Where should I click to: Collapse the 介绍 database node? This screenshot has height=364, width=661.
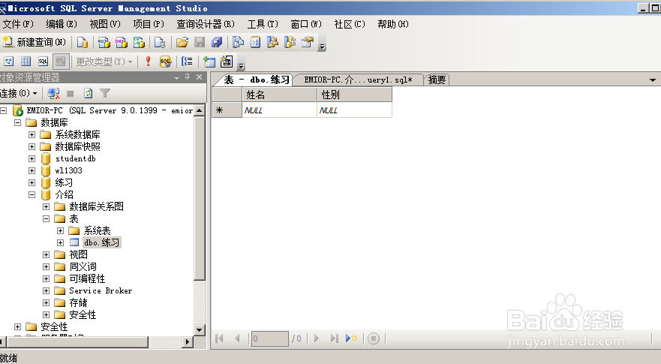click(32, 194)
